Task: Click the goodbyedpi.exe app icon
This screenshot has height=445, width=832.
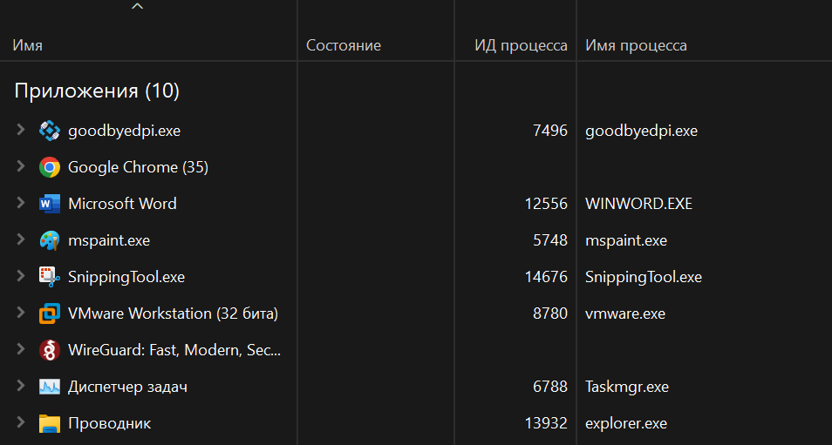Action: click(x=50, y=131)
